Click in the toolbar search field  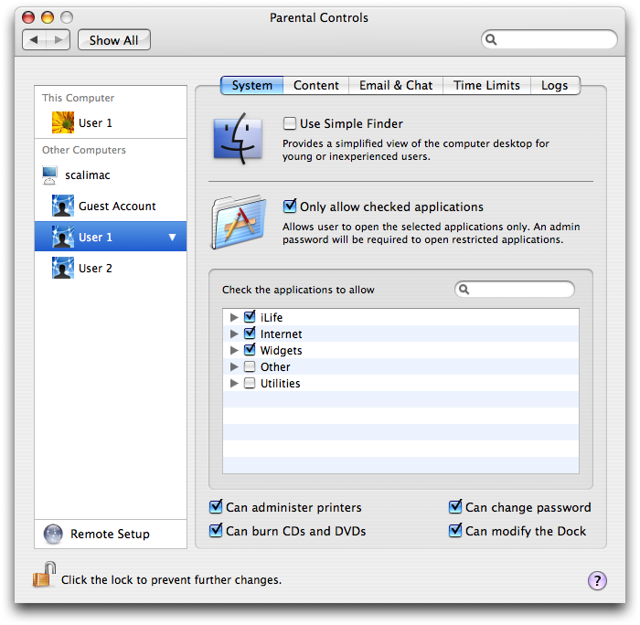tap(549, 39)
